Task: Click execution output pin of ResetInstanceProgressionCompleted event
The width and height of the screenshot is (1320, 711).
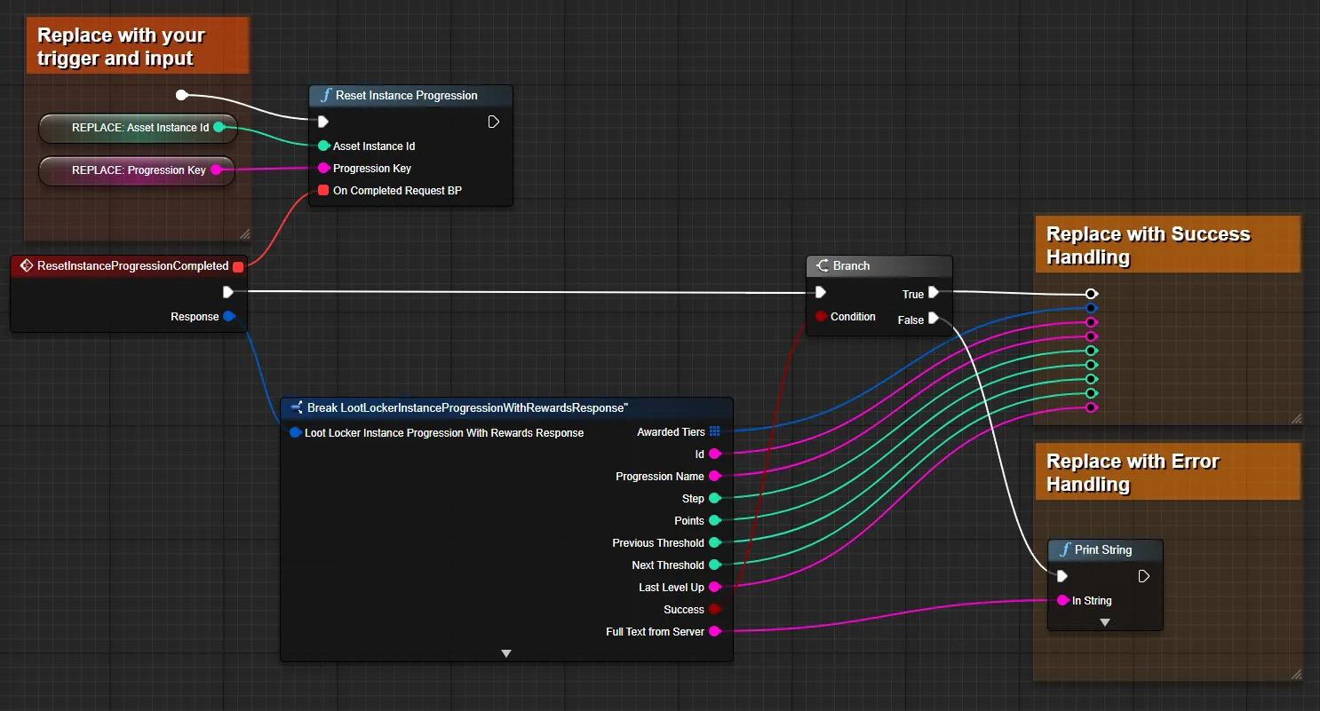Action: pyautogui.click(x=228, y=292)
